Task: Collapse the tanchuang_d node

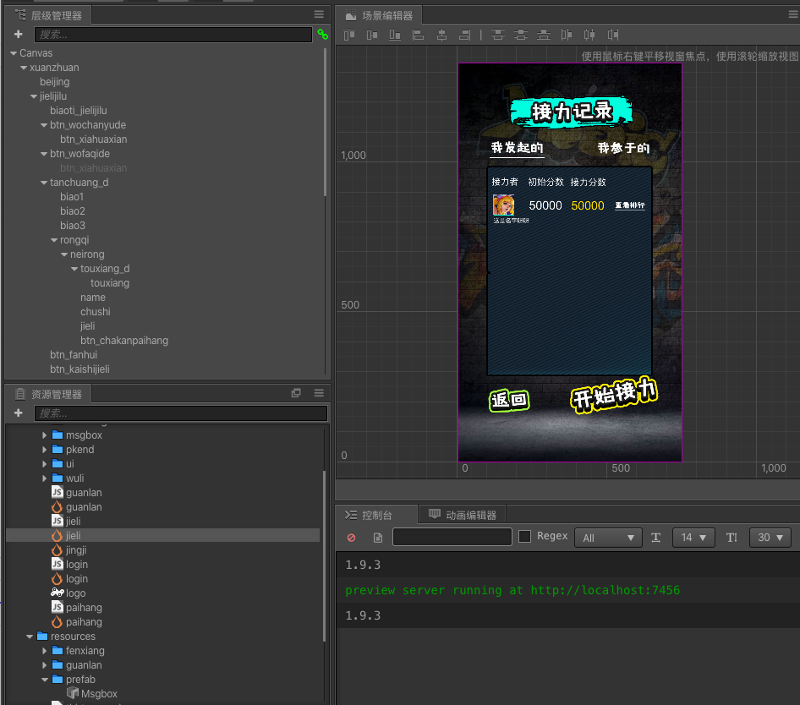Action: pyautogui.click(x=44, y=182)
